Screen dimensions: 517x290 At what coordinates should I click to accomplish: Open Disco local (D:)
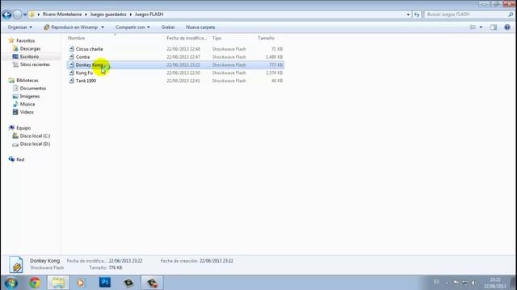[35, 143]
